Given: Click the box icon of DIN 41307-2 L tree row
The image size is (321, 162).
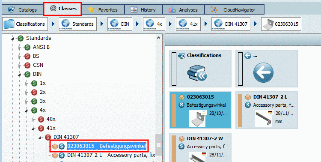Looking at the screenshot, I should click(x=55, y=156).
